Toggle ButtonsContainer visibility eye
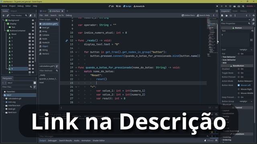This screenshot has width=257, height=144. [33, 30]
